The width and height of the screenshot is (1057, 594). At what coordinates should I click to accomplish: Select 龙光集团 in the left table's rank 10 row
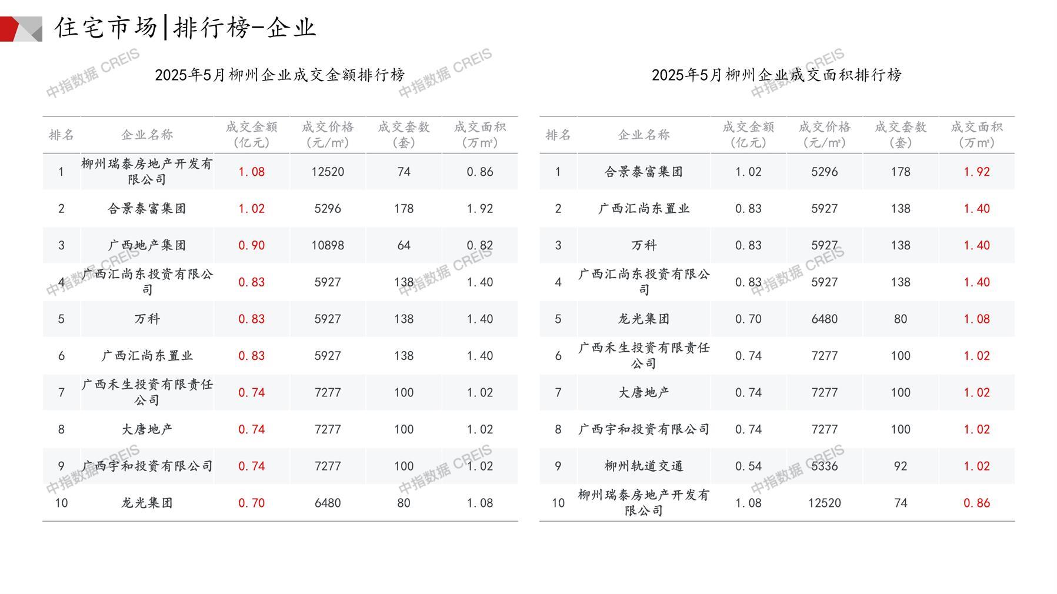click(x=147, y=503)
